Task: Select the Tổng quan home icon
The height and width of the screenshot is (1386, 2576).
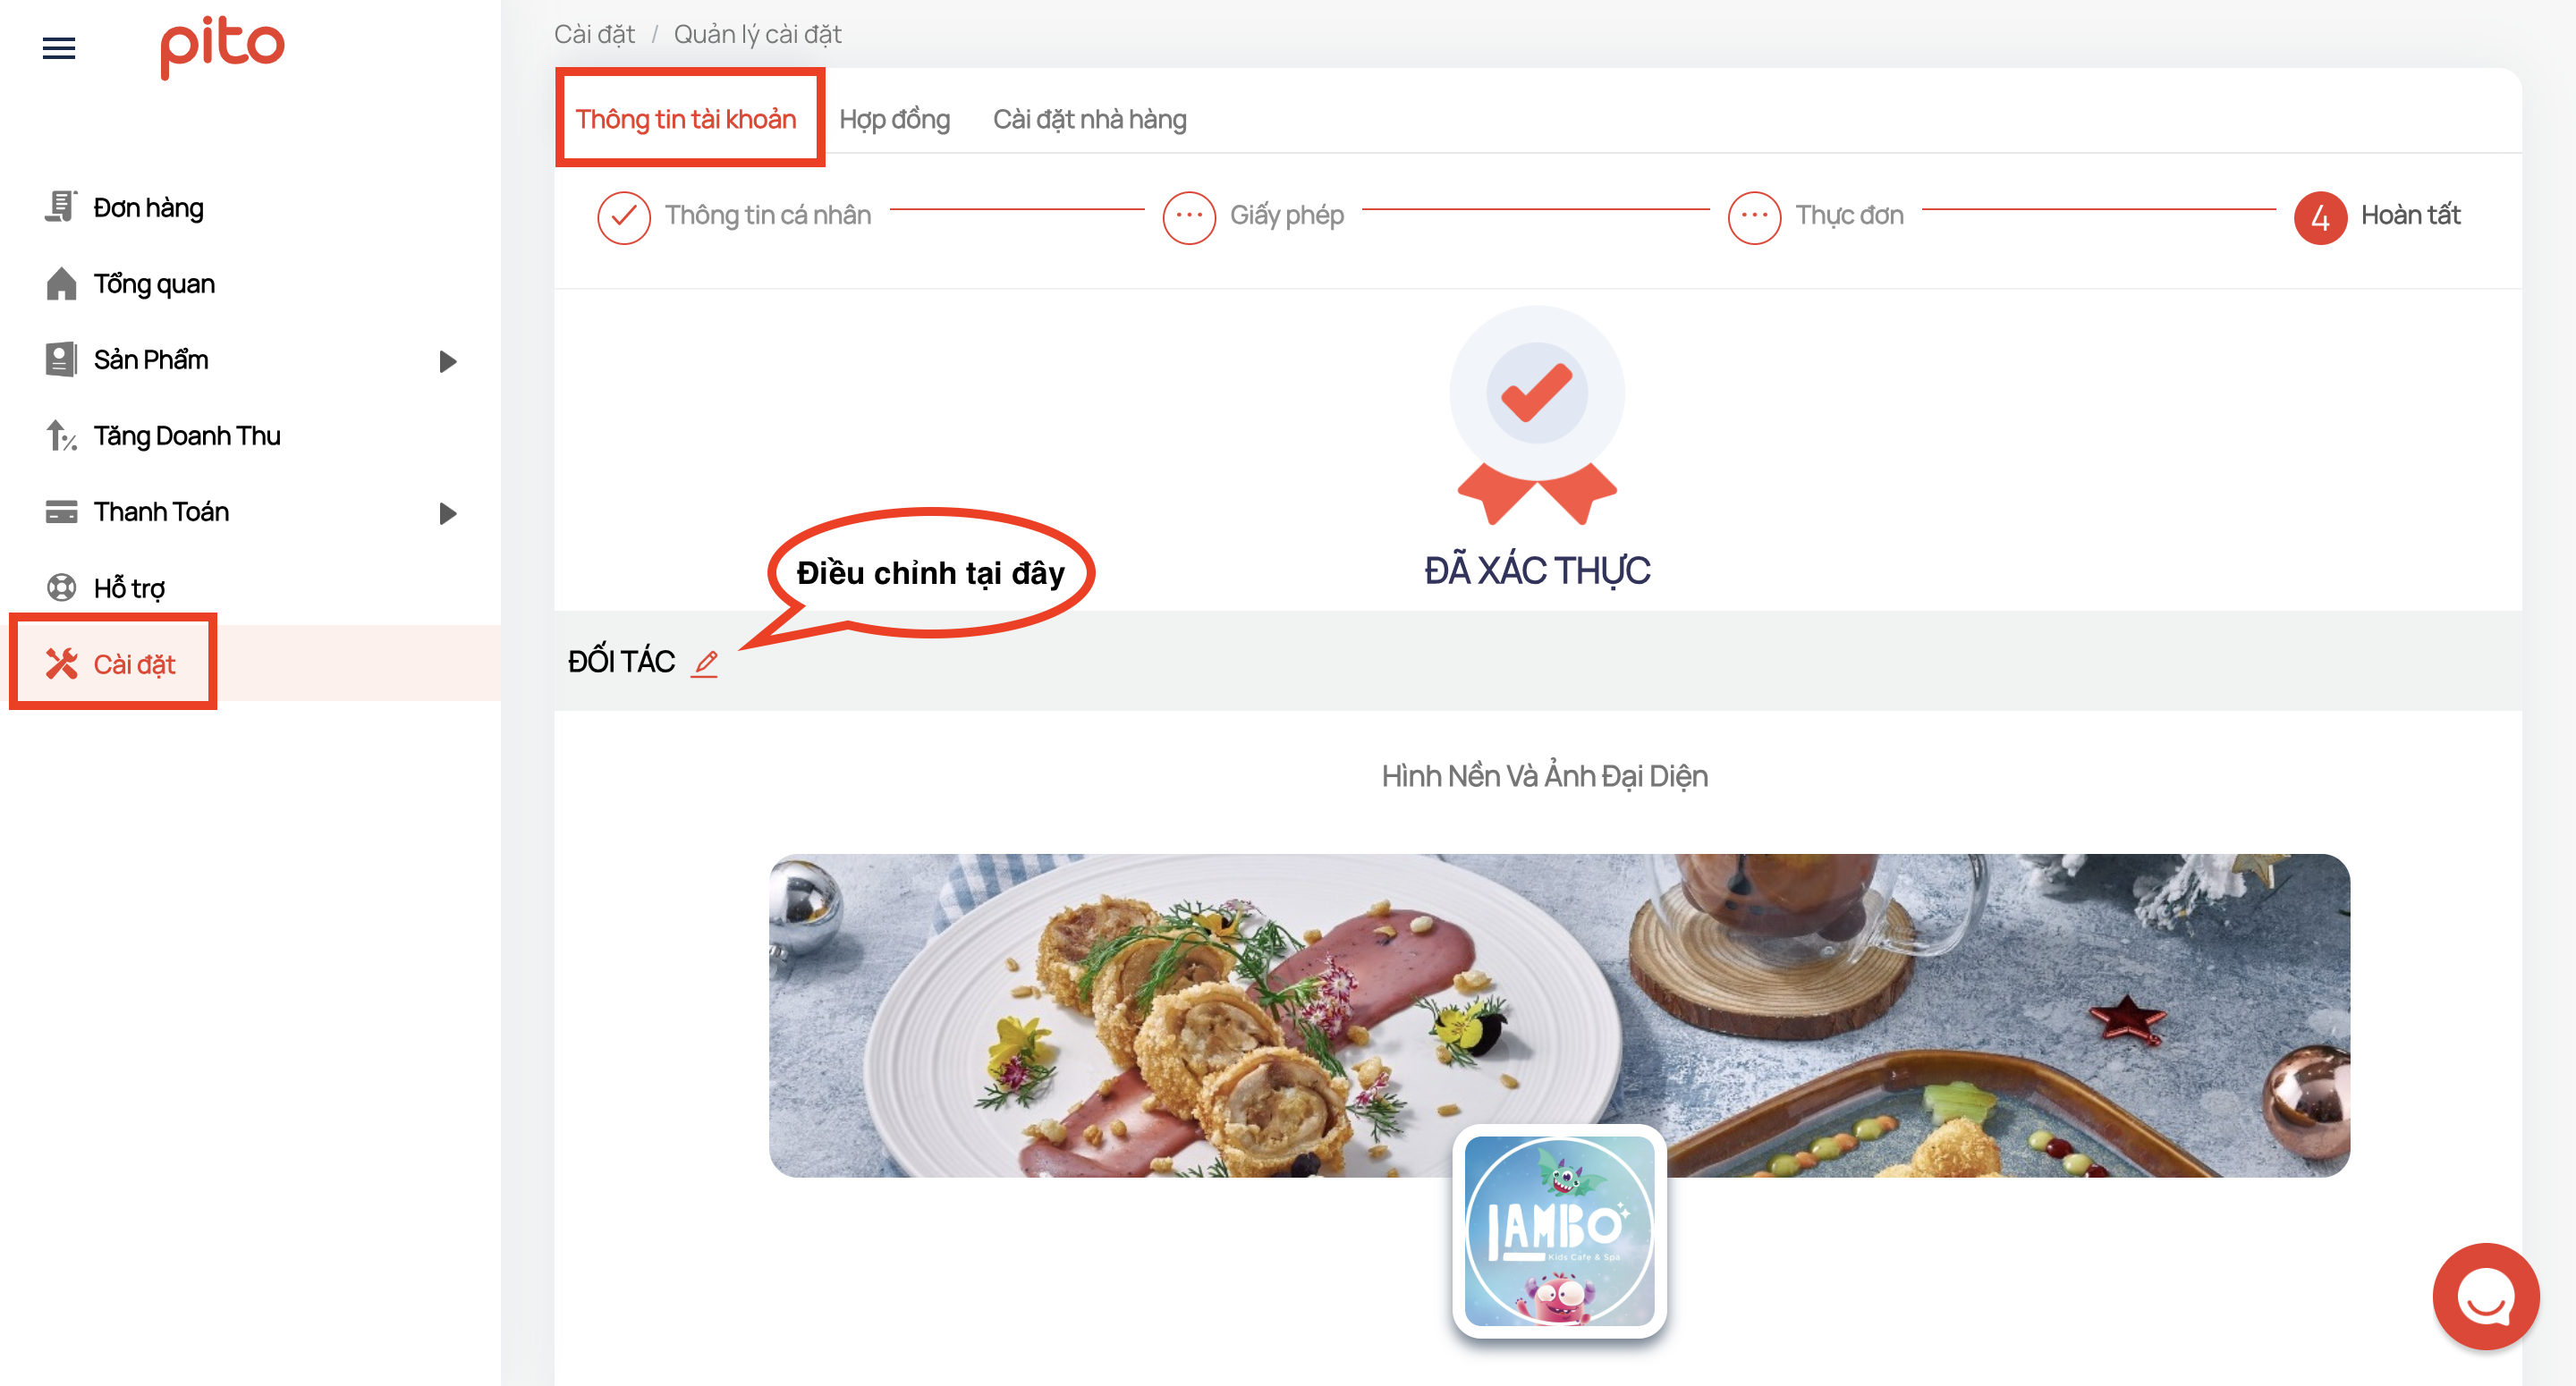Action: 61,284
